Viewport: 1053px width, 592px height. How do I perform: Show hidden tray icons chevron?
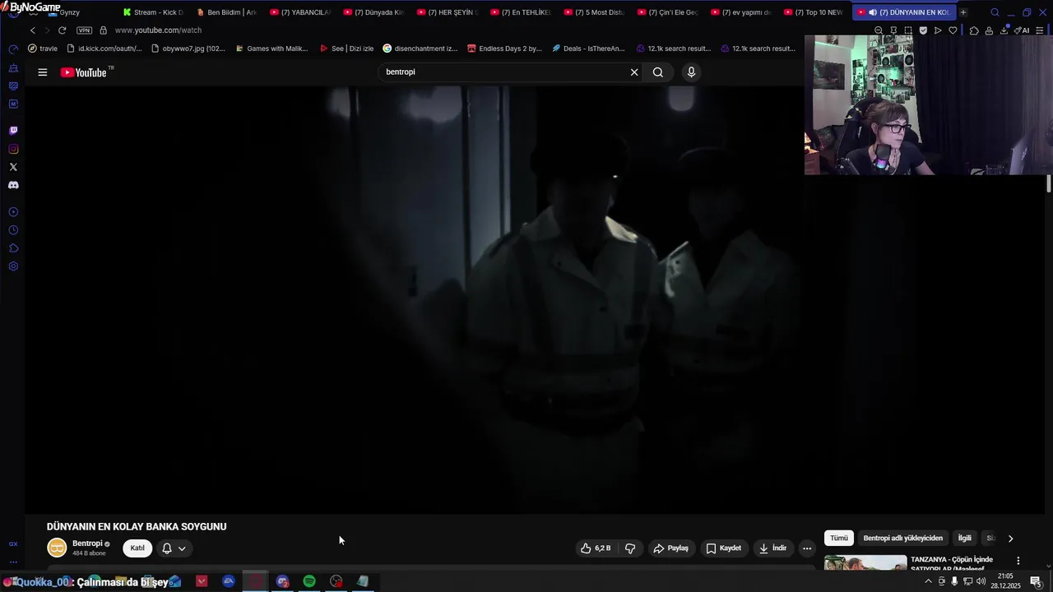pos(929,581)
